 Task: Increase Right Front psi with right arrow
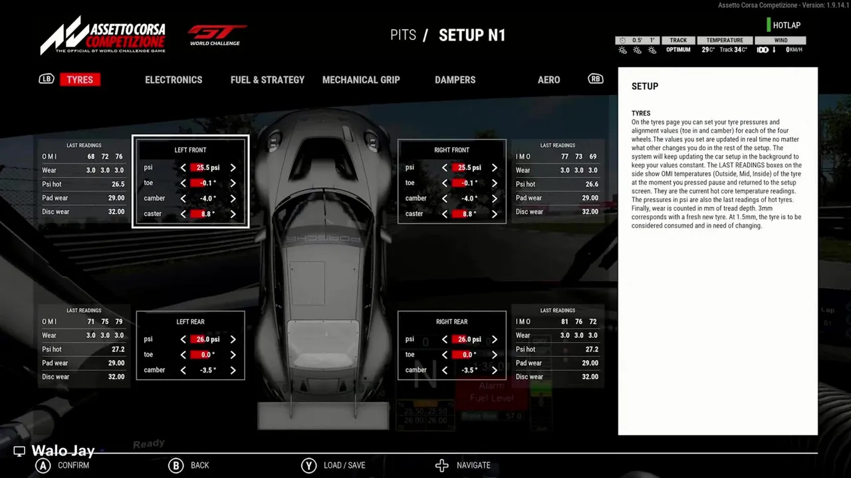click(x=494, y=168)
